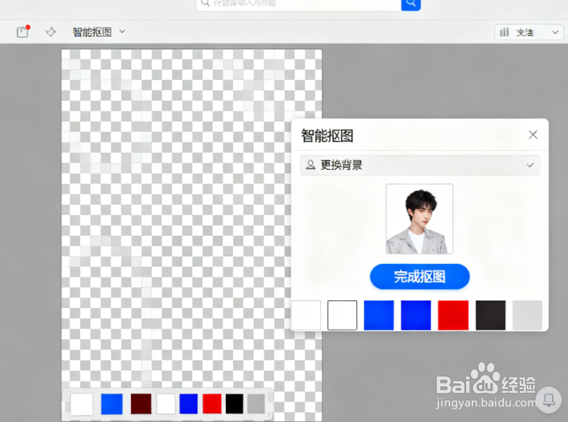Select the dark blue background option
568x422 pixels.
click(x=416, y=315)
